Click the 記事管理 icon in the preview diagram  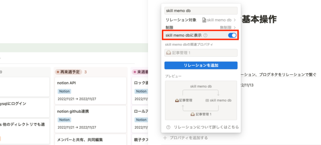(177, 100)
